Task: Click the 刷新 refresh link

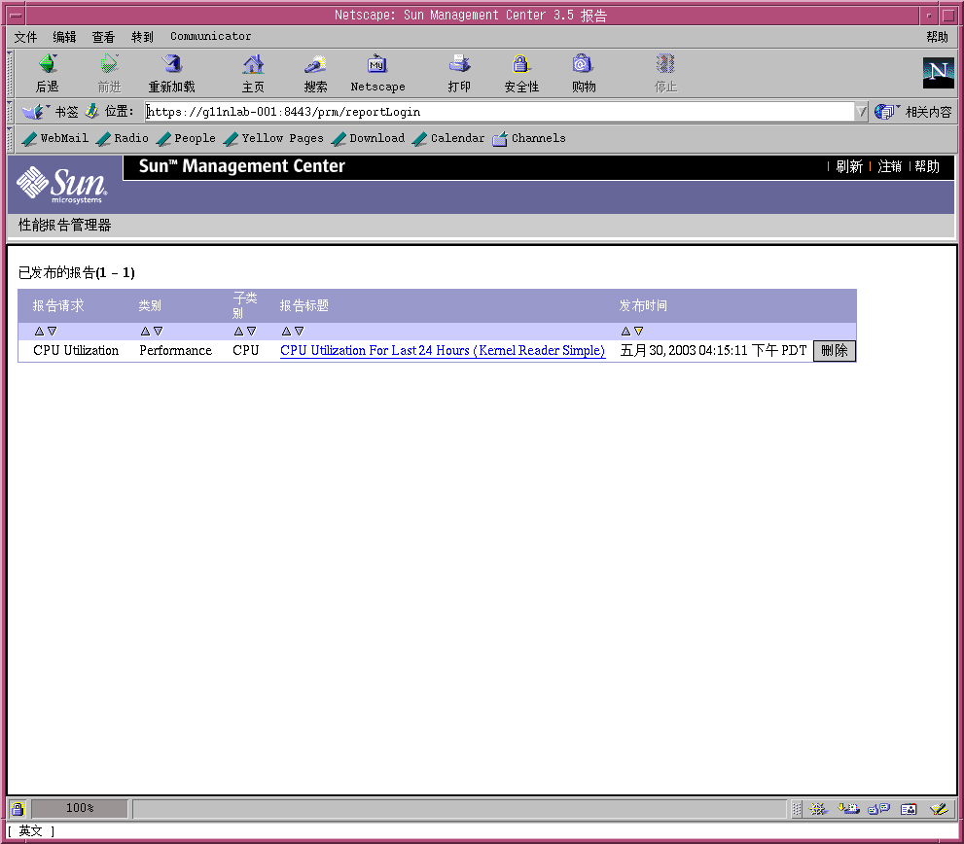Action: click(x=849, y=166)
